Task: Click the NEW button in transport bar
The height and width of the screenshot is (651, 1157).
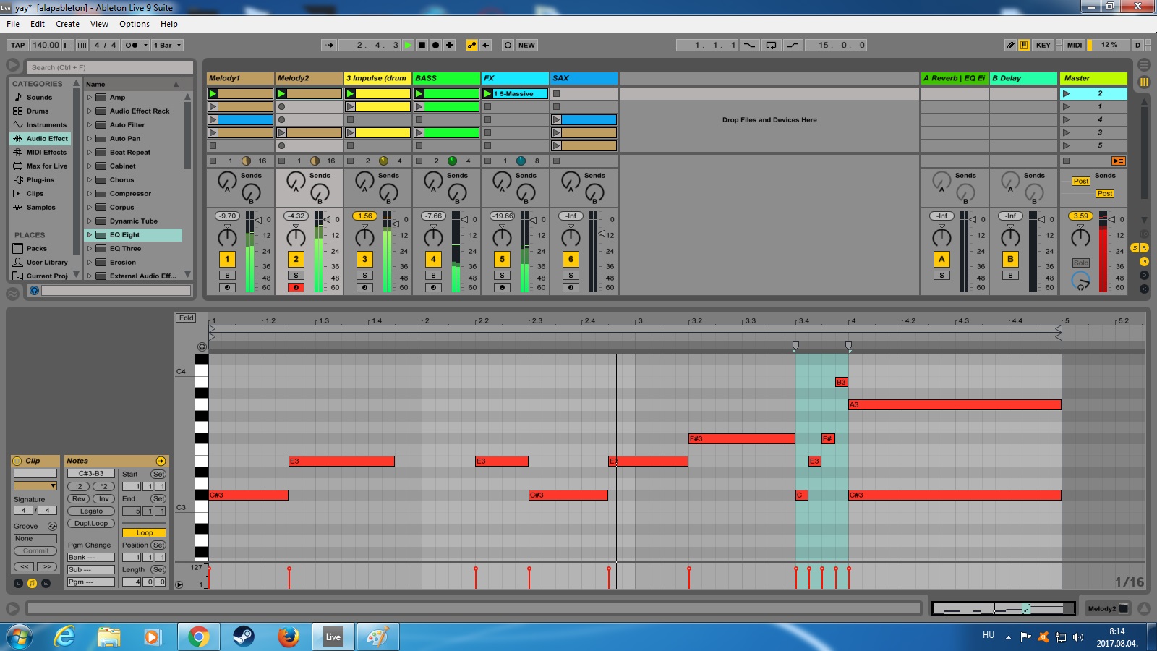Action: tap(526, 45)
